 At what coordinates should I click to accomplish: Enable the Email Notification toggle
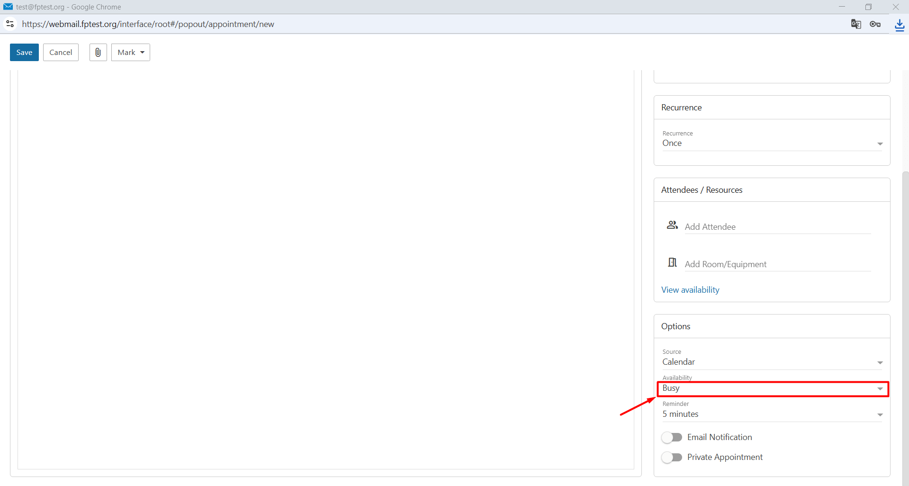tap(672, 437)
